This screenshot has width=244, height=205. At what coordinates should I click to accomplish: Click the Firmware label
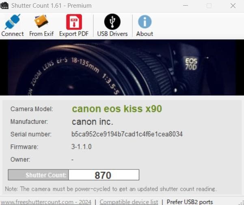24,147
